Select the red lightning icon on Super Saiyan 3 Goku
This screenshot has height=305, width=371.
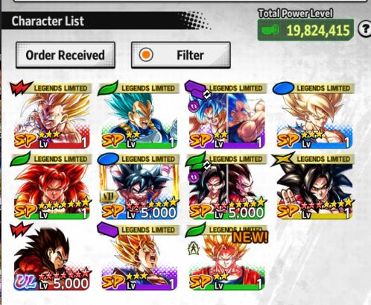pos(21,87)
